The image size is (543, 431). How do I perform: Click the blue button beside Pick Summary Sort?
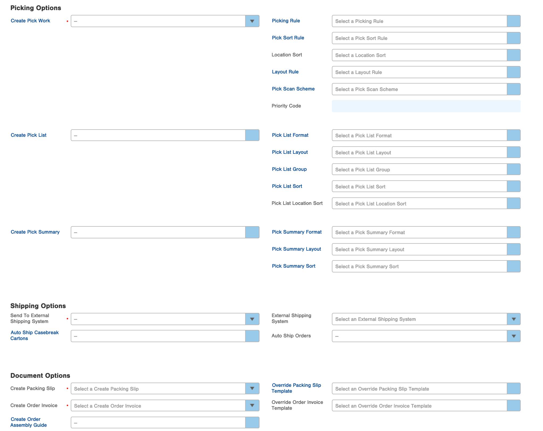tap(513, 266)
